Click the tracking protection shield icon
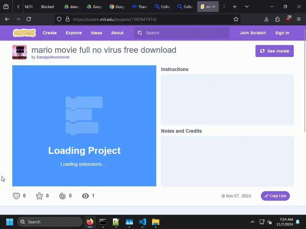 (x=59, y=19)
